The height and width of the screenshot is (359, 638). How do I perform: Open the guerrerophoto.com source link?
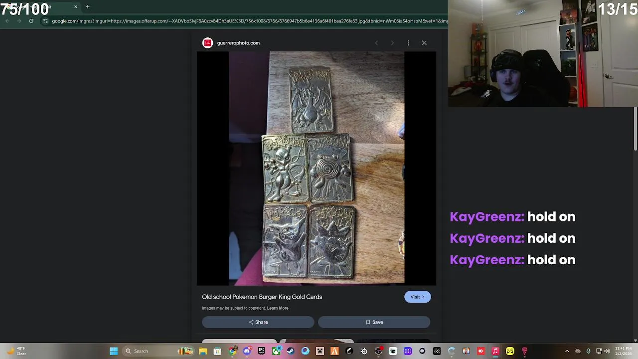(x=238, y=43)
